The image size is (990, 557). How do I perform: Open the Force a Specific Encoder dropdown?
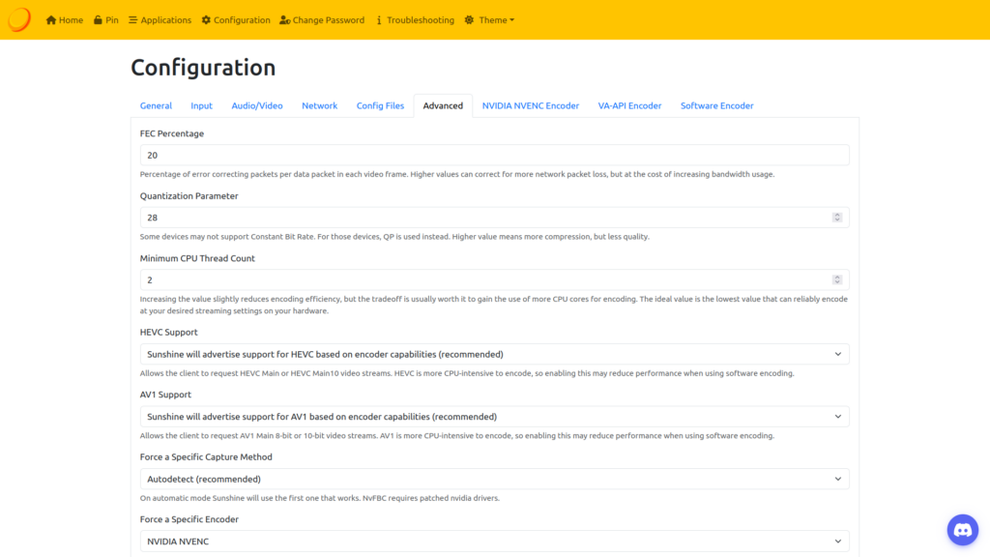(494, 542)
